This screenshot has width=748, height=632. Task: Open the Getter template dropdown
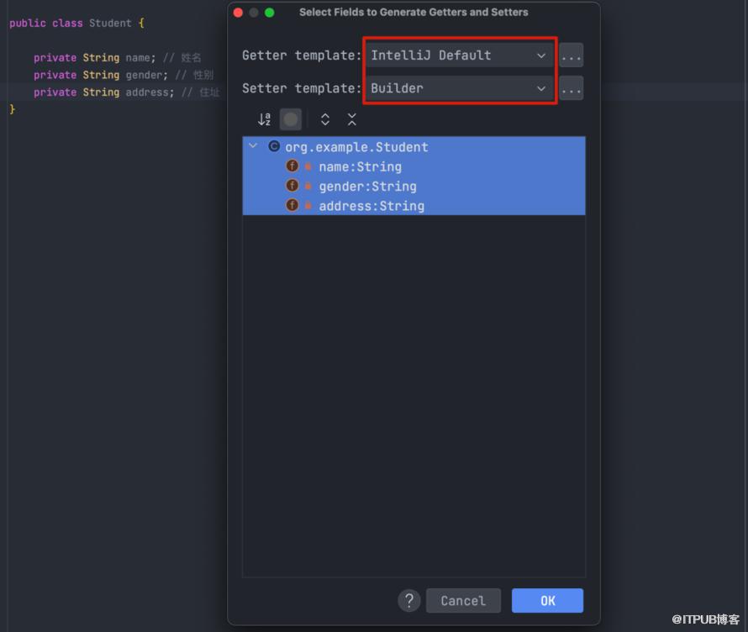(x=459, y=55)
